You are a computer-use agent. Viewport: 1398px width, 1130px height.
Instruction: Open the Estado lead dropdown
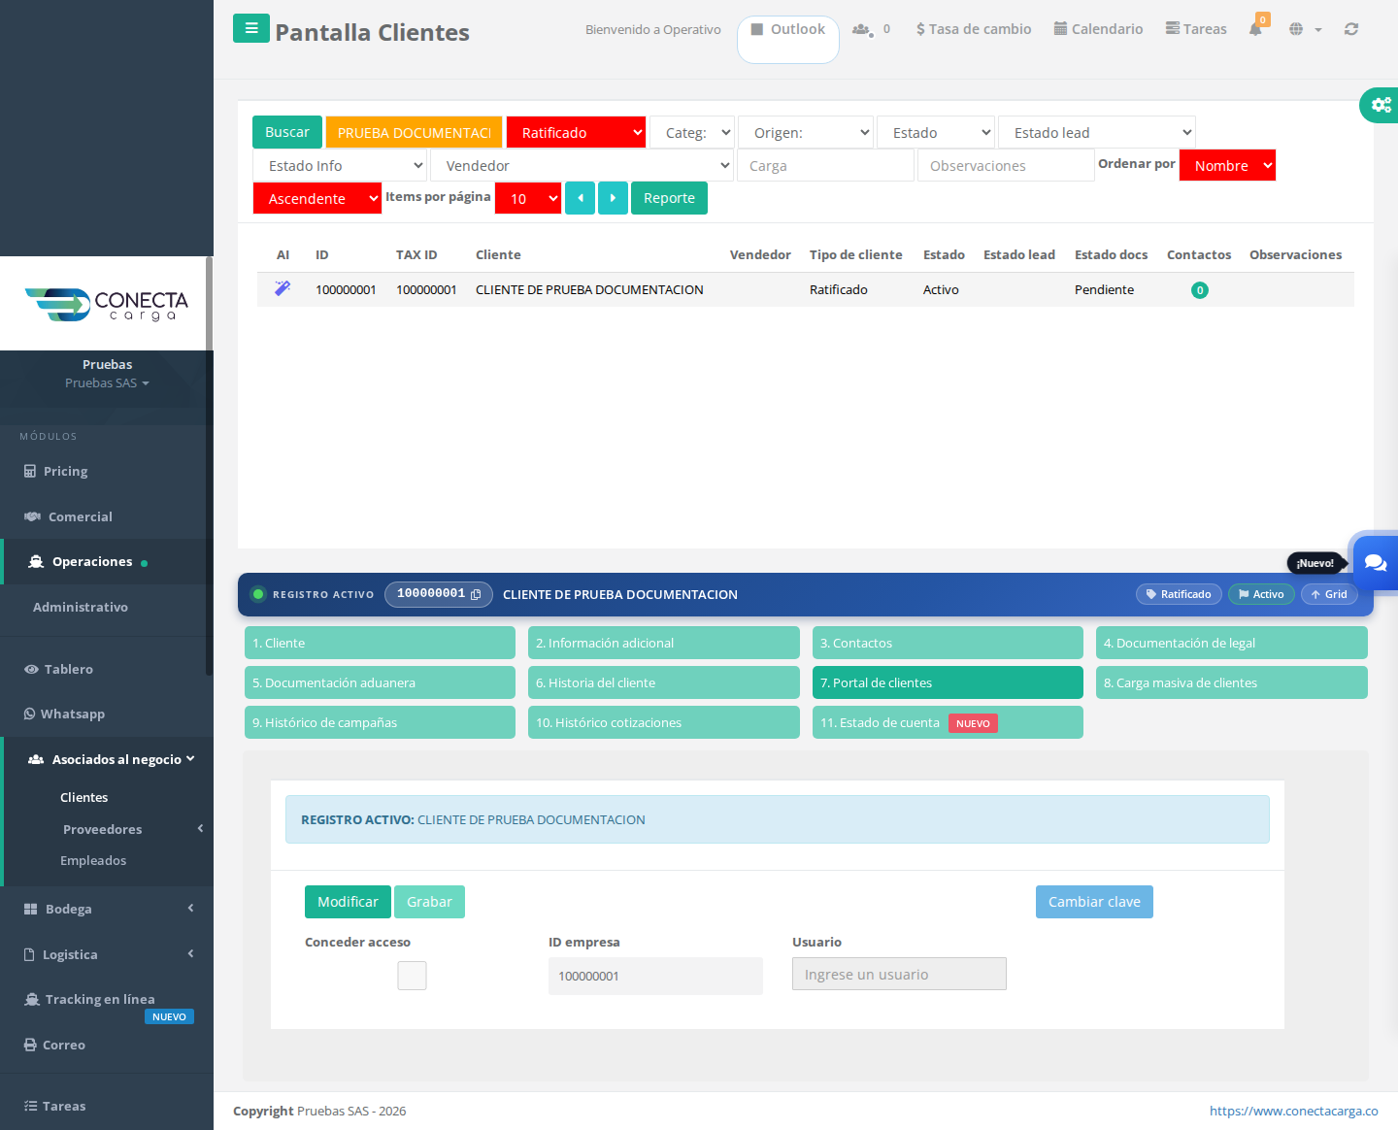[1097, 132]
